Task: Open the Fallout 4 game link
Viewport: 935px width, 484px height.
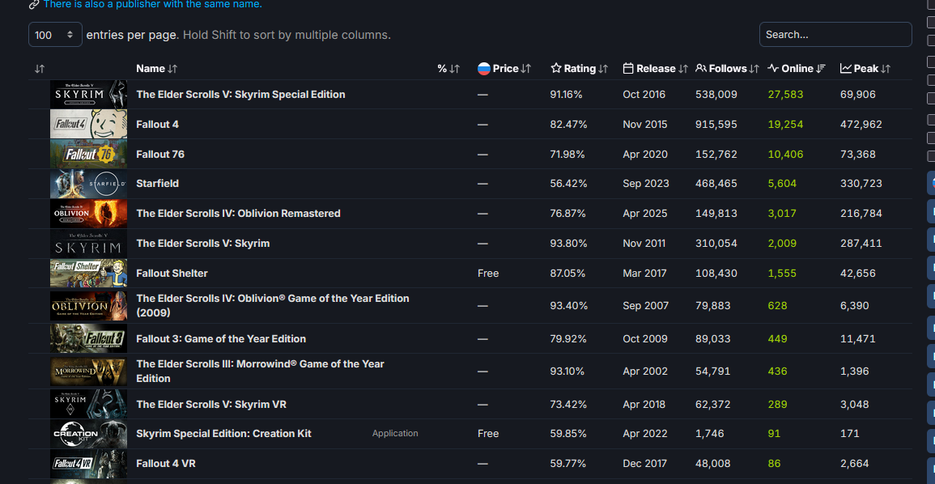Action: [x=158, y=125]
